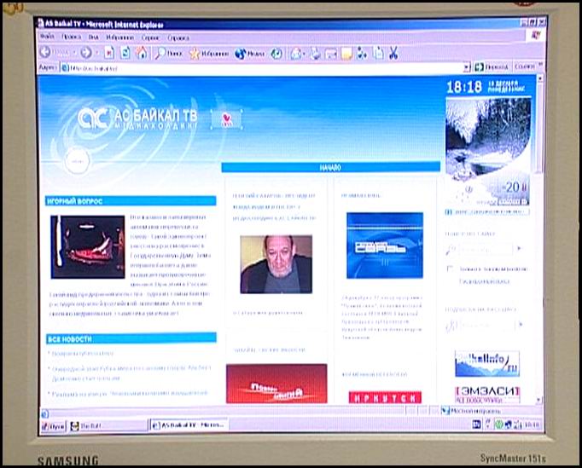Click the Переход go button
582x468 pixels.
[x=492, y=67]
